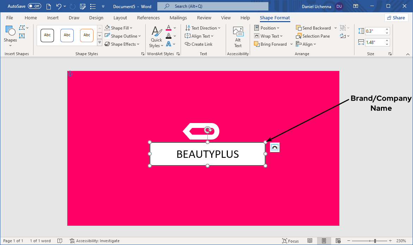Click the Send Backward button
Screen dimensions: 413x245
point(313,28)
